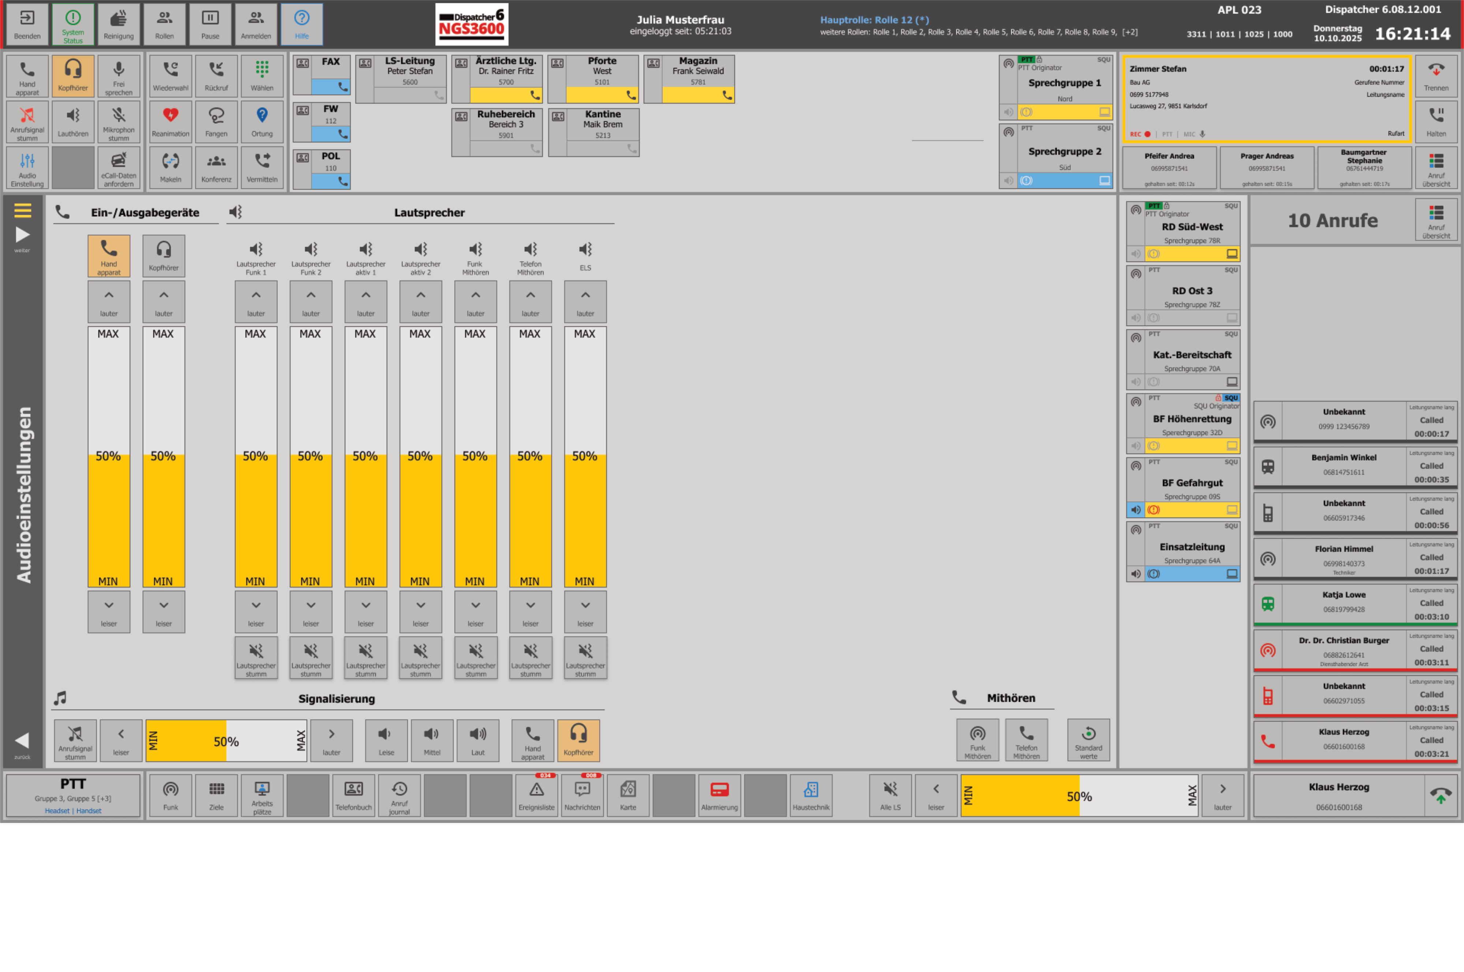This screenshot has height=972, width=1464.
Task: Open the hamburger menu in the Audioeinstellungen sidebar
Action: pyautogui.click(x=22, y=211)
